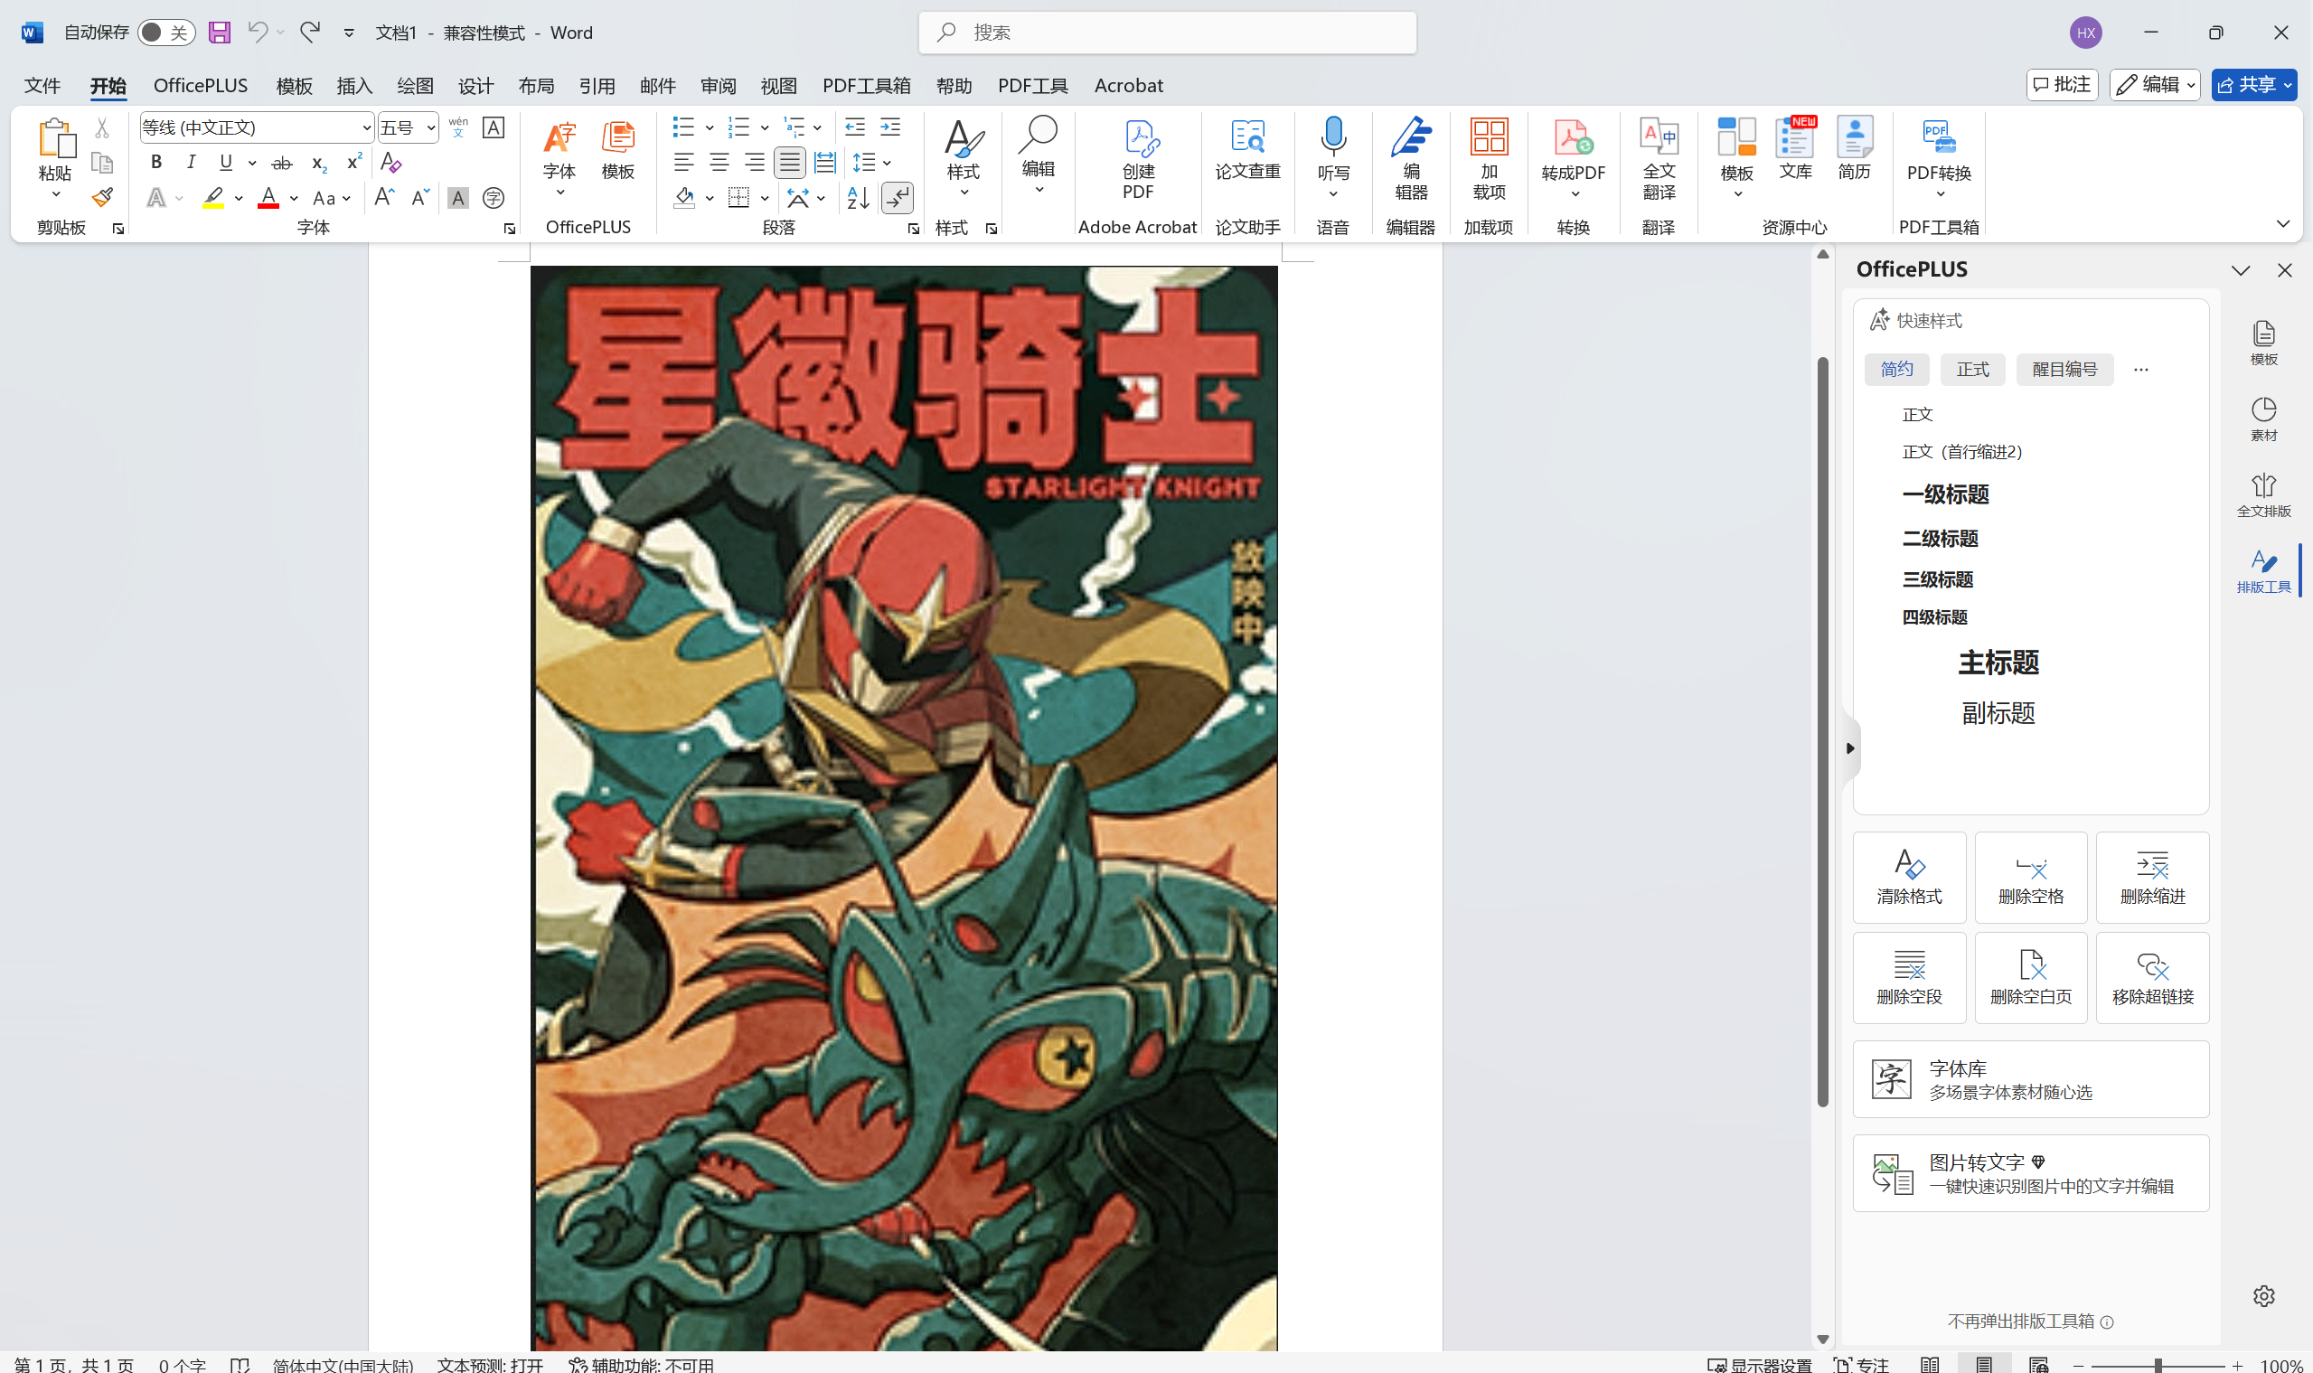The height and width of the screenshot is (1373, 2313).
Task: Click the search box in title bar
Action: click(1167, 33)
